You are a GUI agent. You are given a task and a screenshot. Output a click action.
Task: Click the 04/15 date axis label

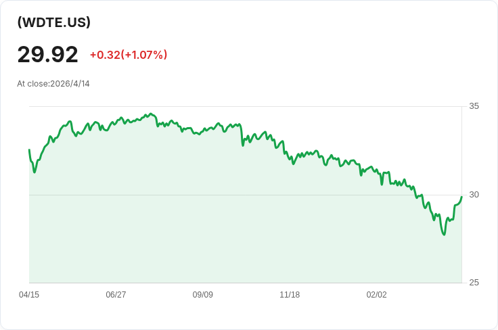[29, 295]
